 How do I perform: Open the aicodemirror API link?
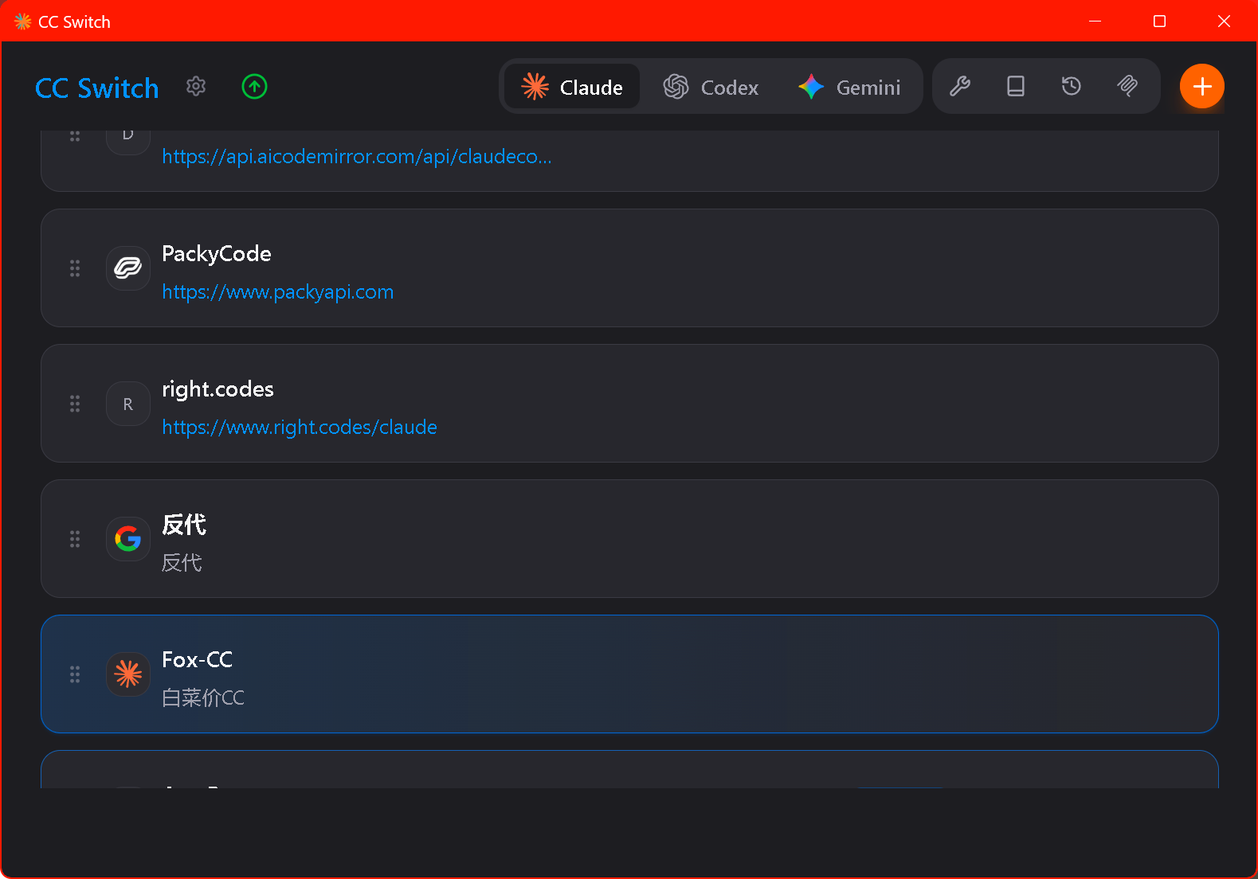(x=357, y=157)
